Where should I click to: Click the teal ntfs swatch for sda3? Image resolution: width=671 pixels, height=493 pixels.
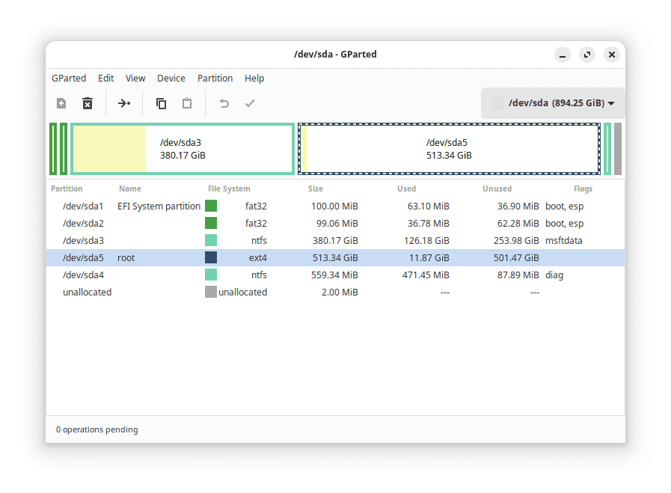click(x=211, y=240)
